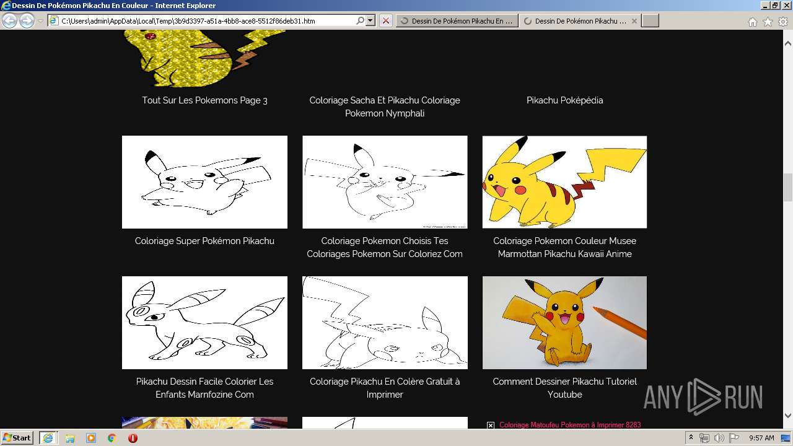Click Internet Explorer taskbar icon
This screenshot has height=446, width=793.
coord(48,438)
